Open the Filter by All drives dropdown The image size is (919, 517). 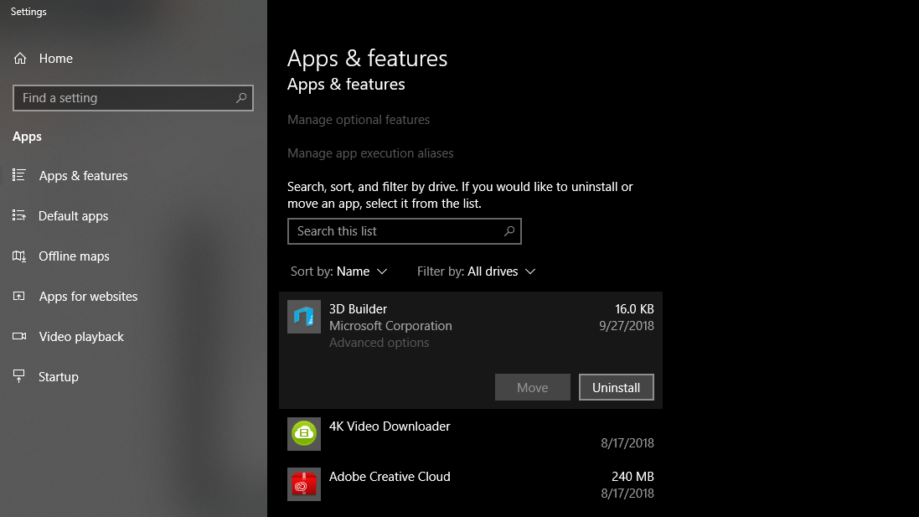(476, 271)
